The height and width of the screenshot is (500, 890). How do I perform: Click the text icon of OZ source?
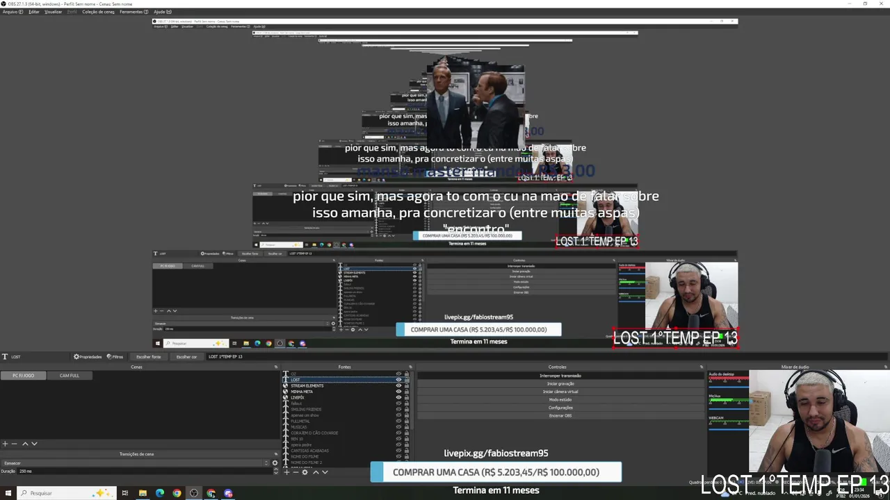[x=285, y=374]
